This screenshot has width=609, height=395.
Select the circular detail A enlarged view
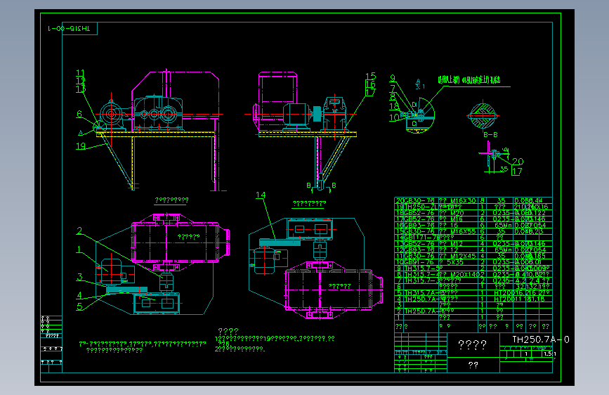pyautogui.click(x=419, y=115)
